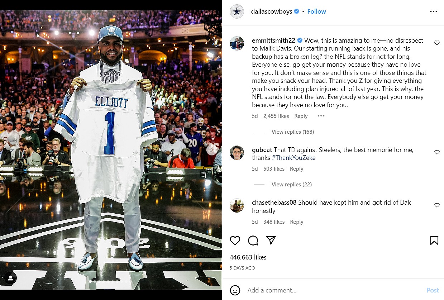Screen dimensions: 444x300
Task: Reply to chasethebass08's comment
Action: pos(296,222)
